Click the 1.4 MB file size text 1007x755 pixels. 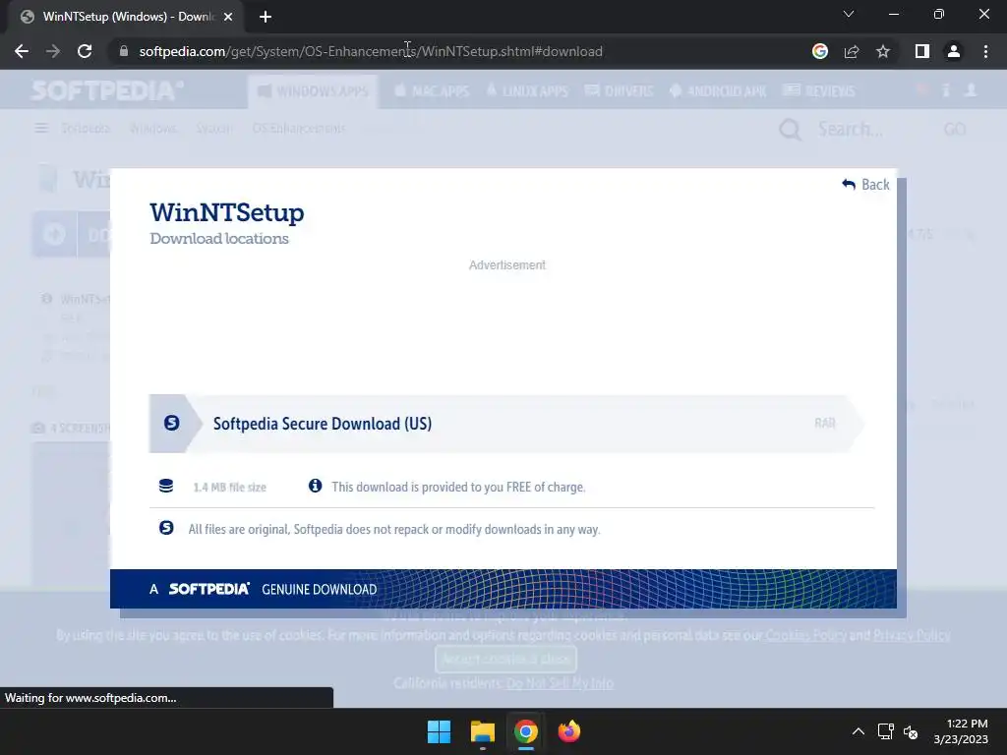[x=229, y=488]
